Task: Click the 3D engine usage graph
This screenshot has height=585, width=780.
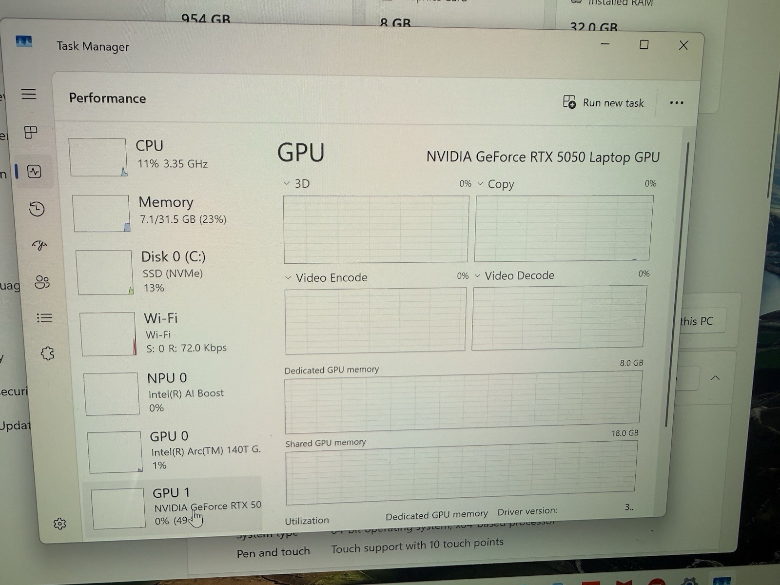Action: point(376,229)
